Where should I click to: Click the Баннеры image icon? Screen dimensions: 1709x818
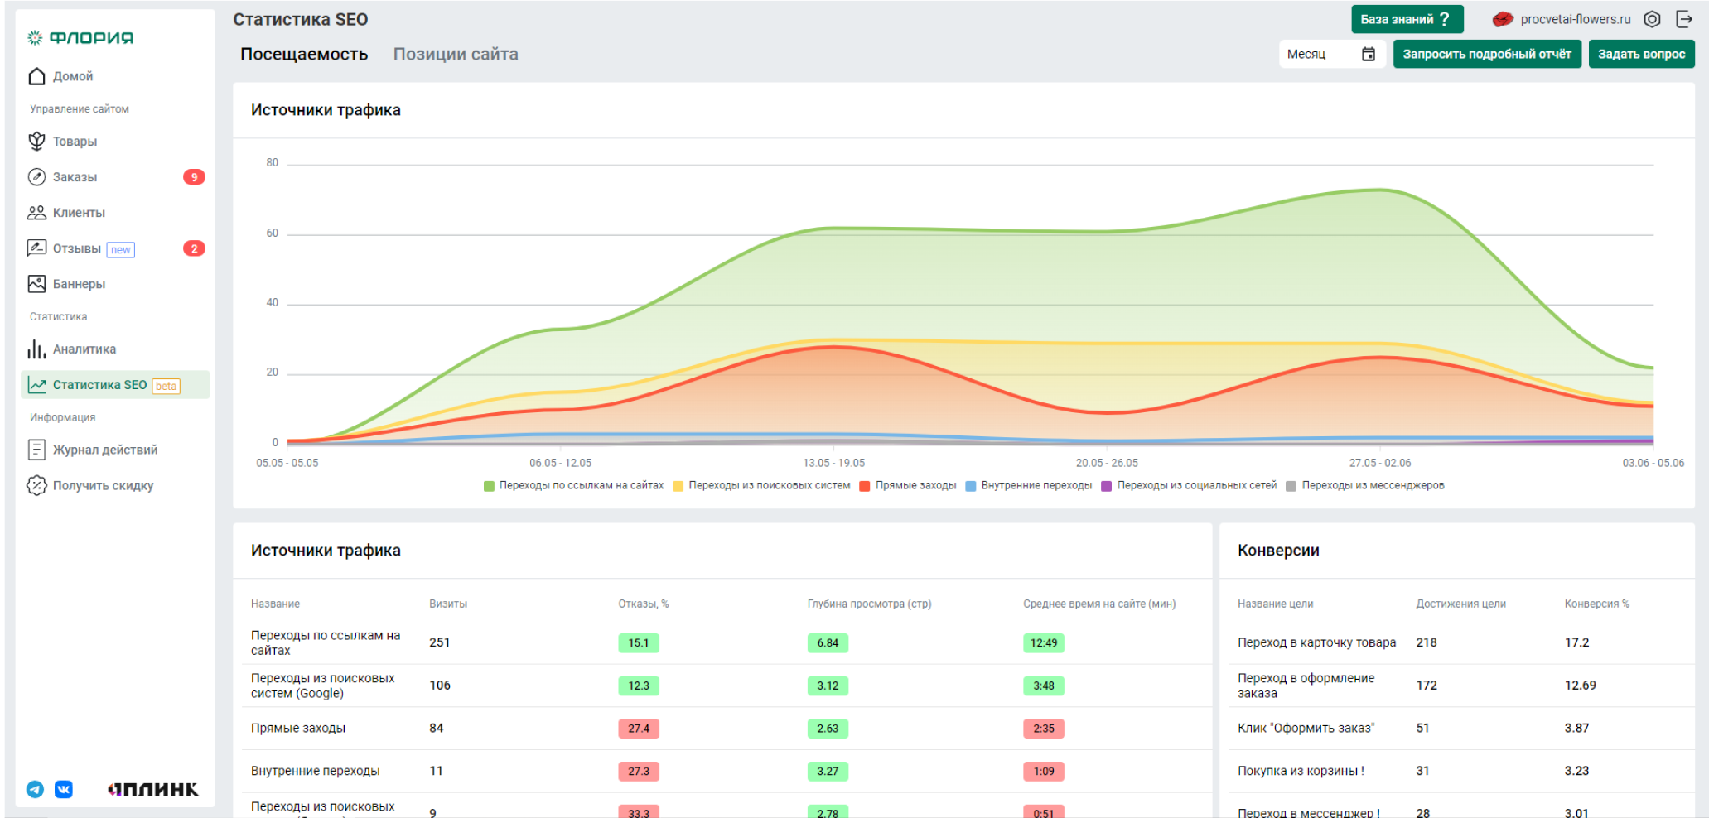[x=36, y=284]
